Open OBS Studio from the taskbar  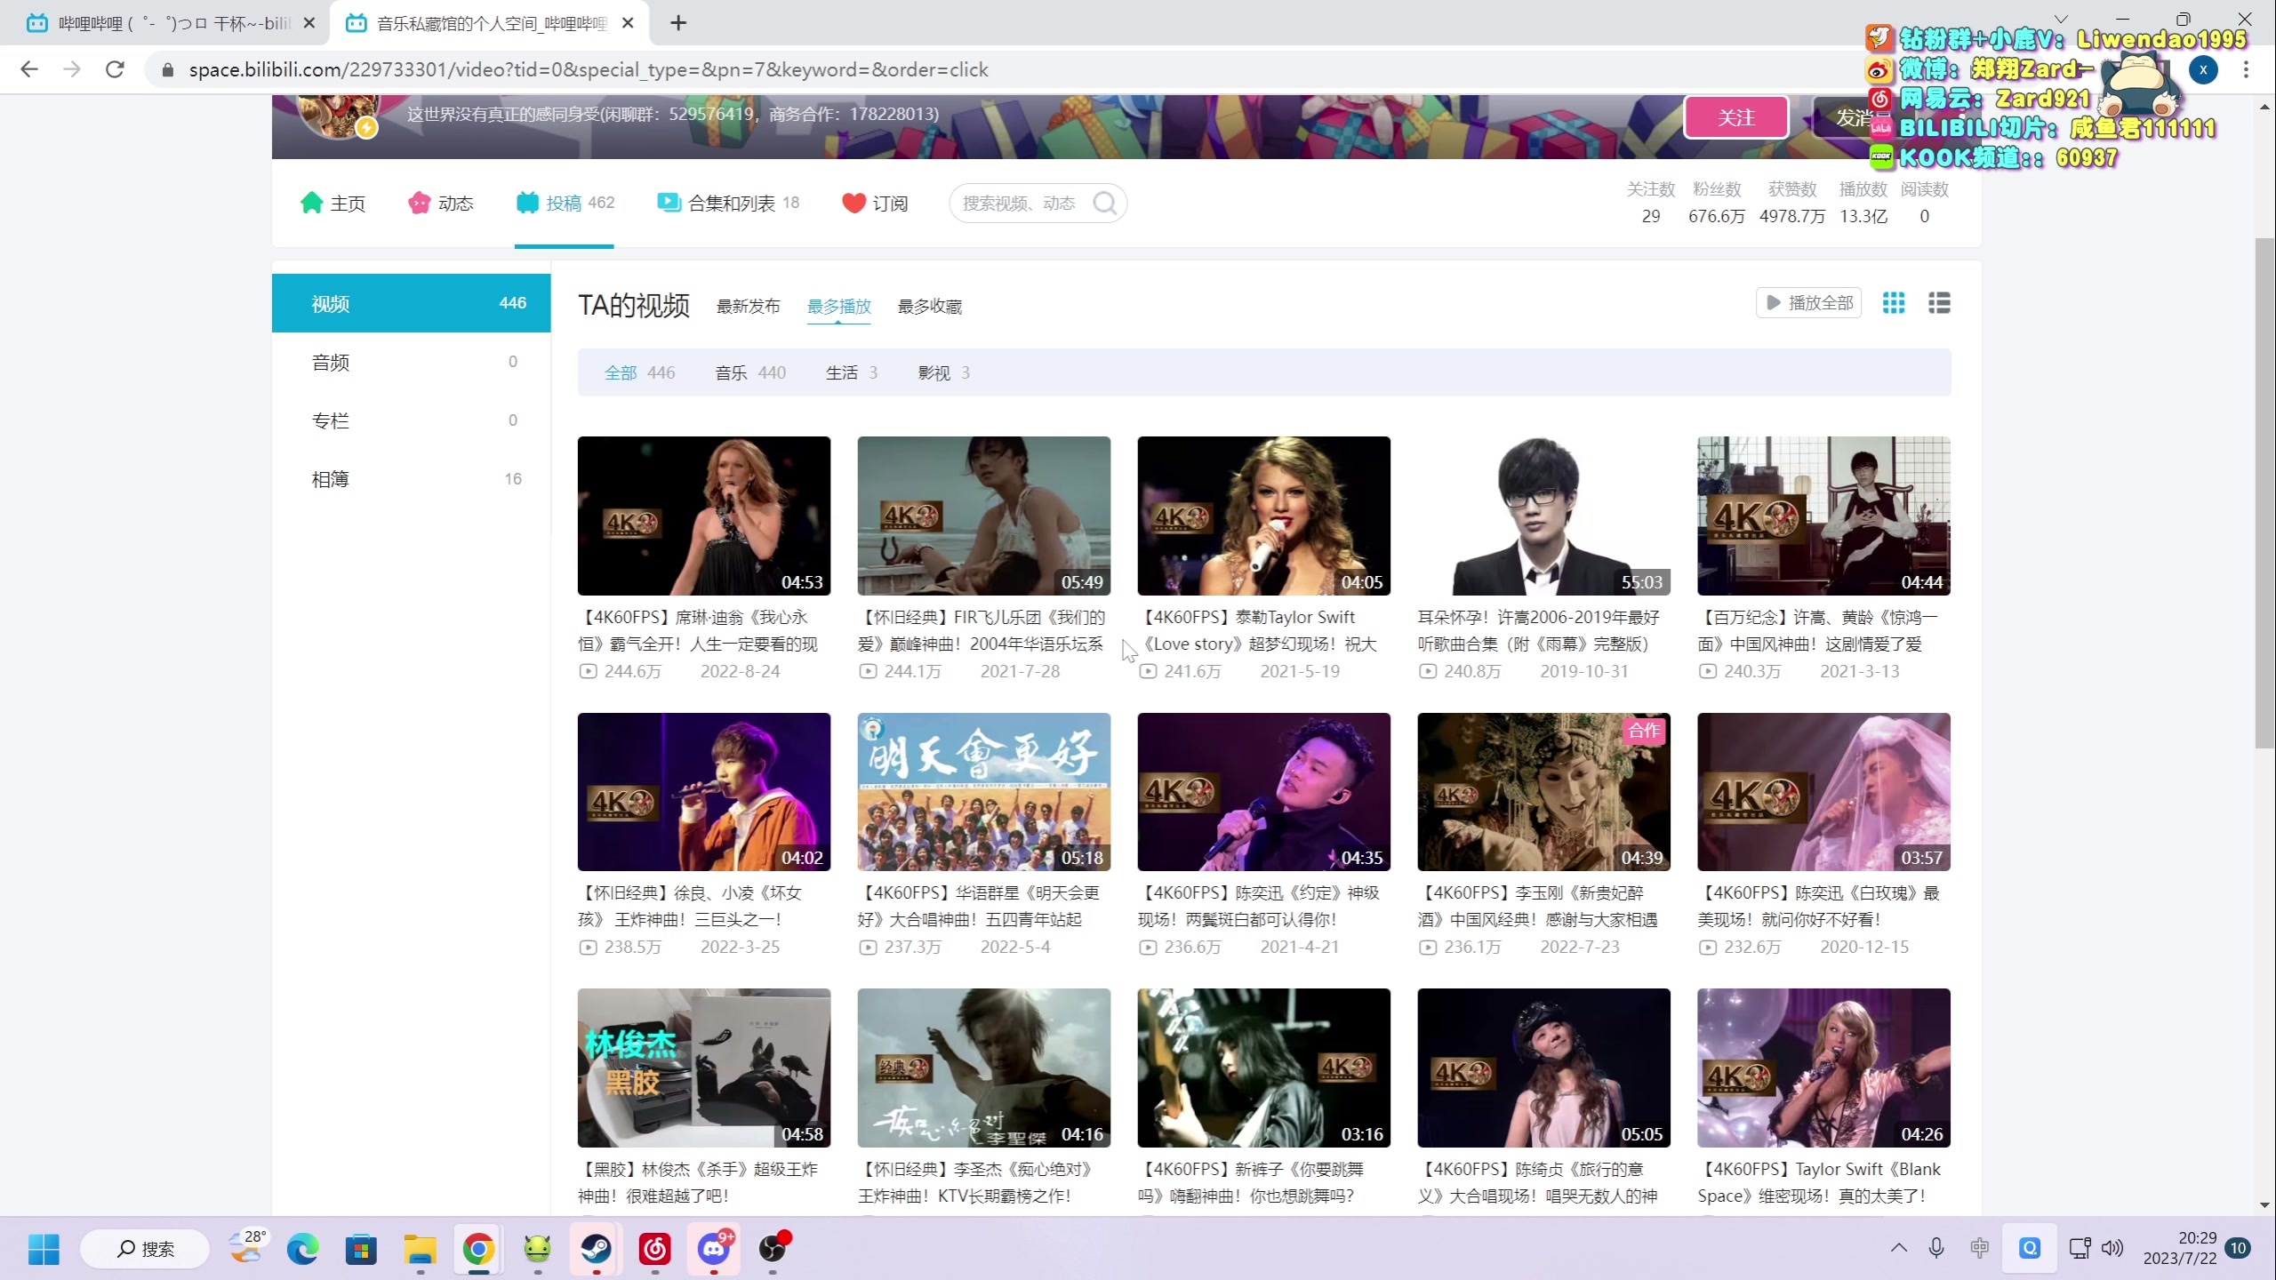point(773,1248)
